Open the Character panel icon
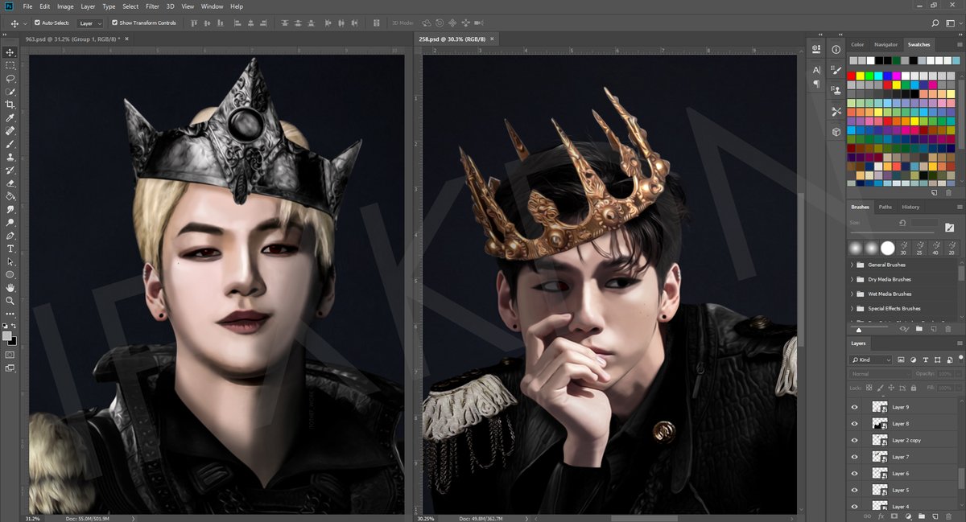Viewport: 966px width, 522px height. pyautogui.click(x=816, y=70)
